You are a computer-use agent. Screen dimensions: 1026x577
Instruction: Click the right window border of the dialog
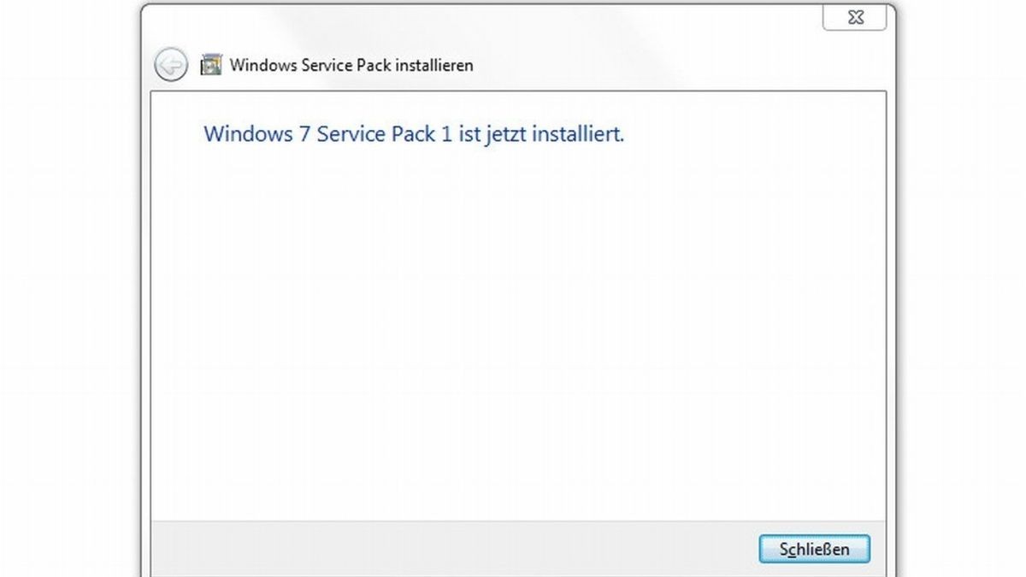click(x=892, y=299)
